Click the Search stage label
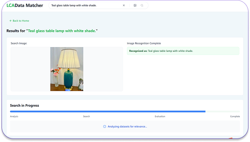The height and width of the screenshot is (142, 250). click(86, 116)
